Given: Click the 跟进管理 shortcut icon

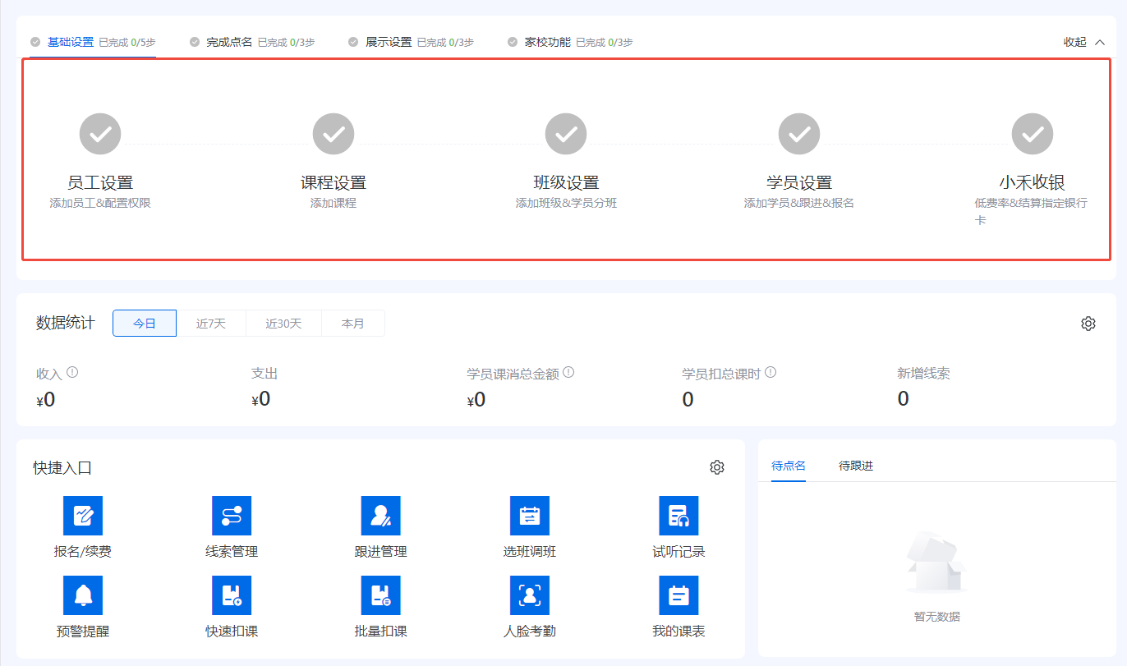Looking at the screenshot, I should tap(380, 516).
